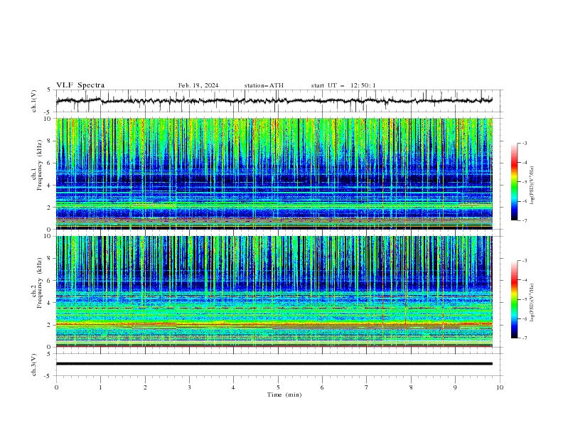
Task: Click time axis tick label "9"
Action: coord(455,387)
